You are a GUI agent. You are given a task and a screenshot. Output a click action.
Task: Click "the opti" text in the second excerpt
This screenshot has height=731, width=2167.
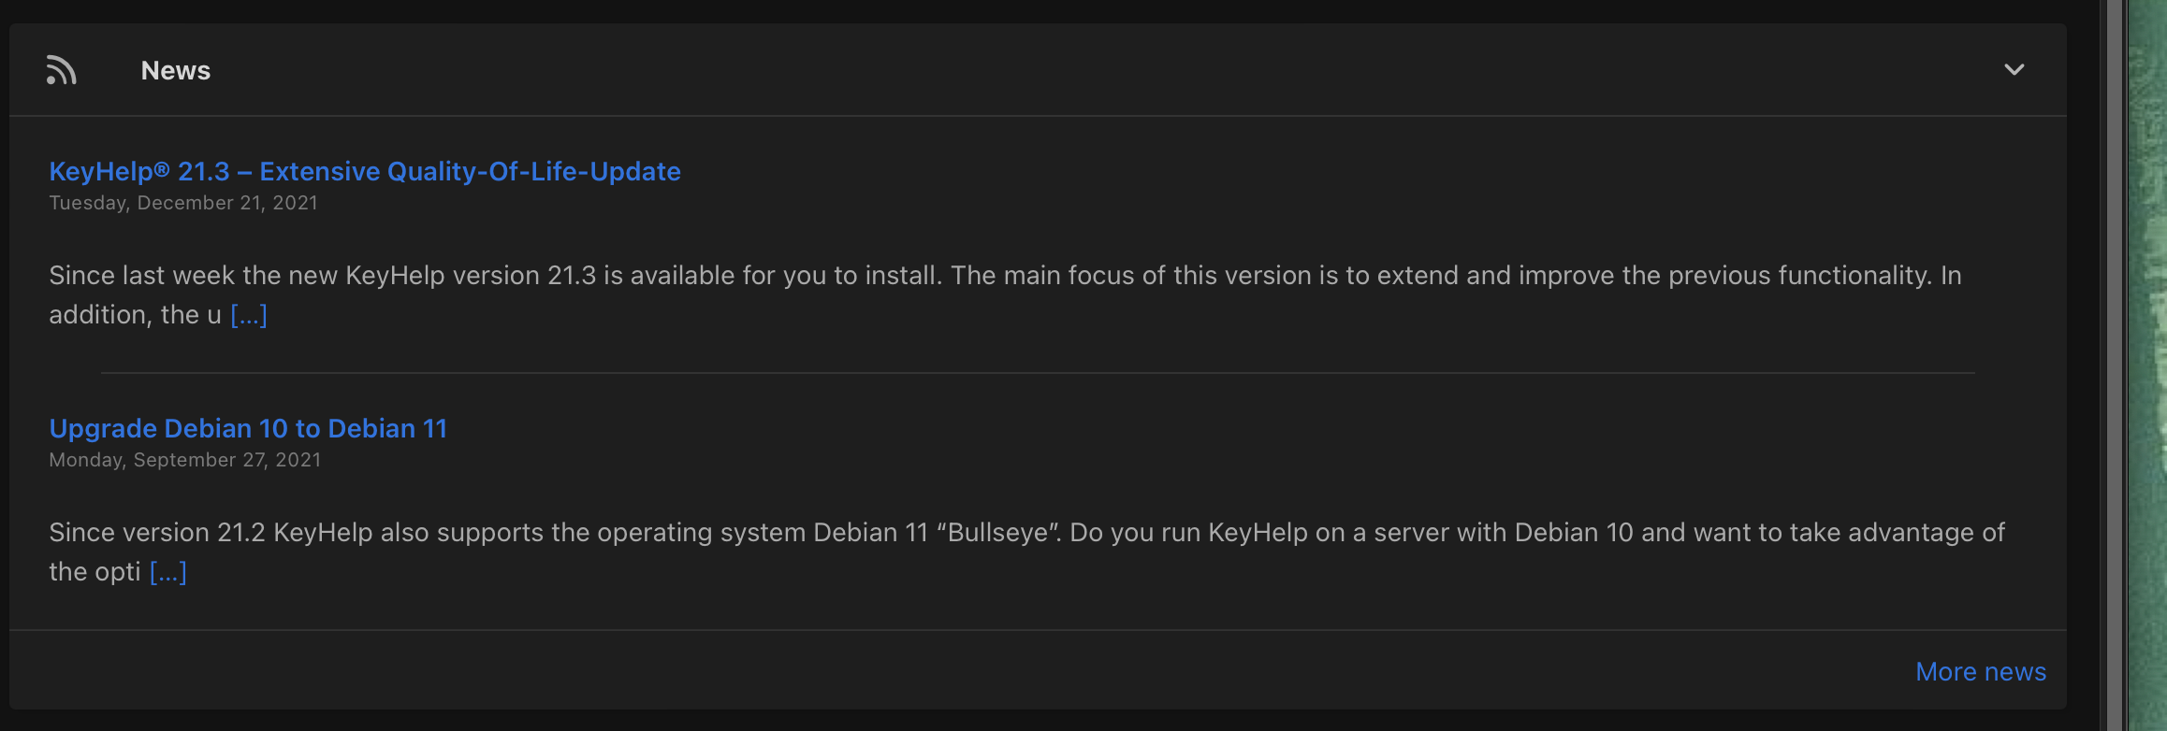click(x=95, y=572)
